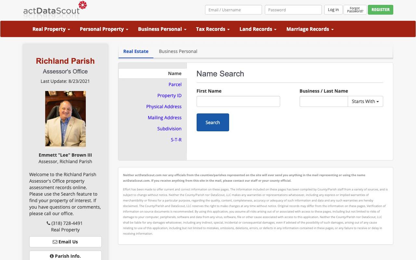This screenshot has height=260, width=416.
Task: Open the Subdivision search option
Action: pos(169,129)
